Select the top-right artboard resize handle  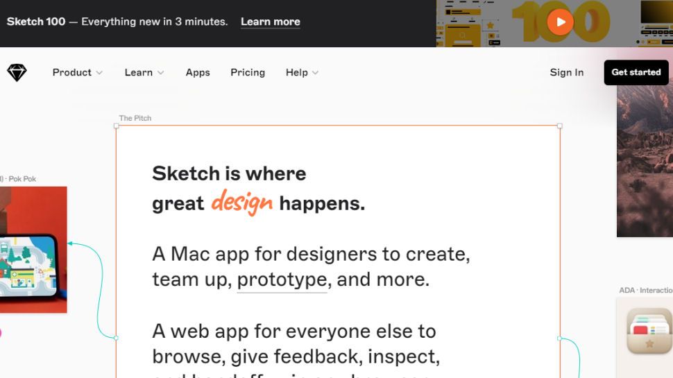[x=560, y=126]
